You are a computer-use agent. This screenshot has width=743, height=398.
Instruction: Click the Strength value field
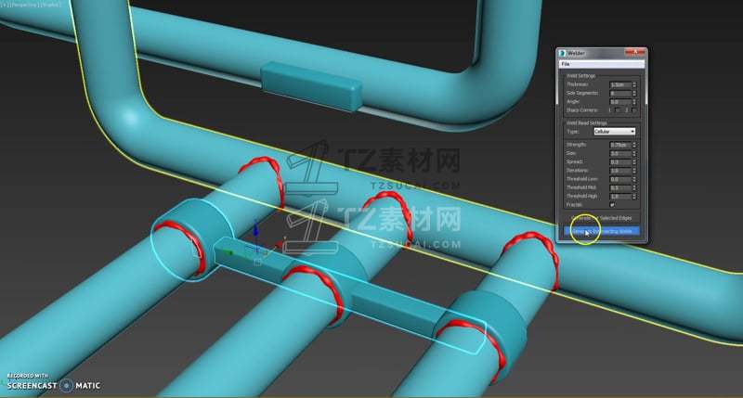point(620,145)
